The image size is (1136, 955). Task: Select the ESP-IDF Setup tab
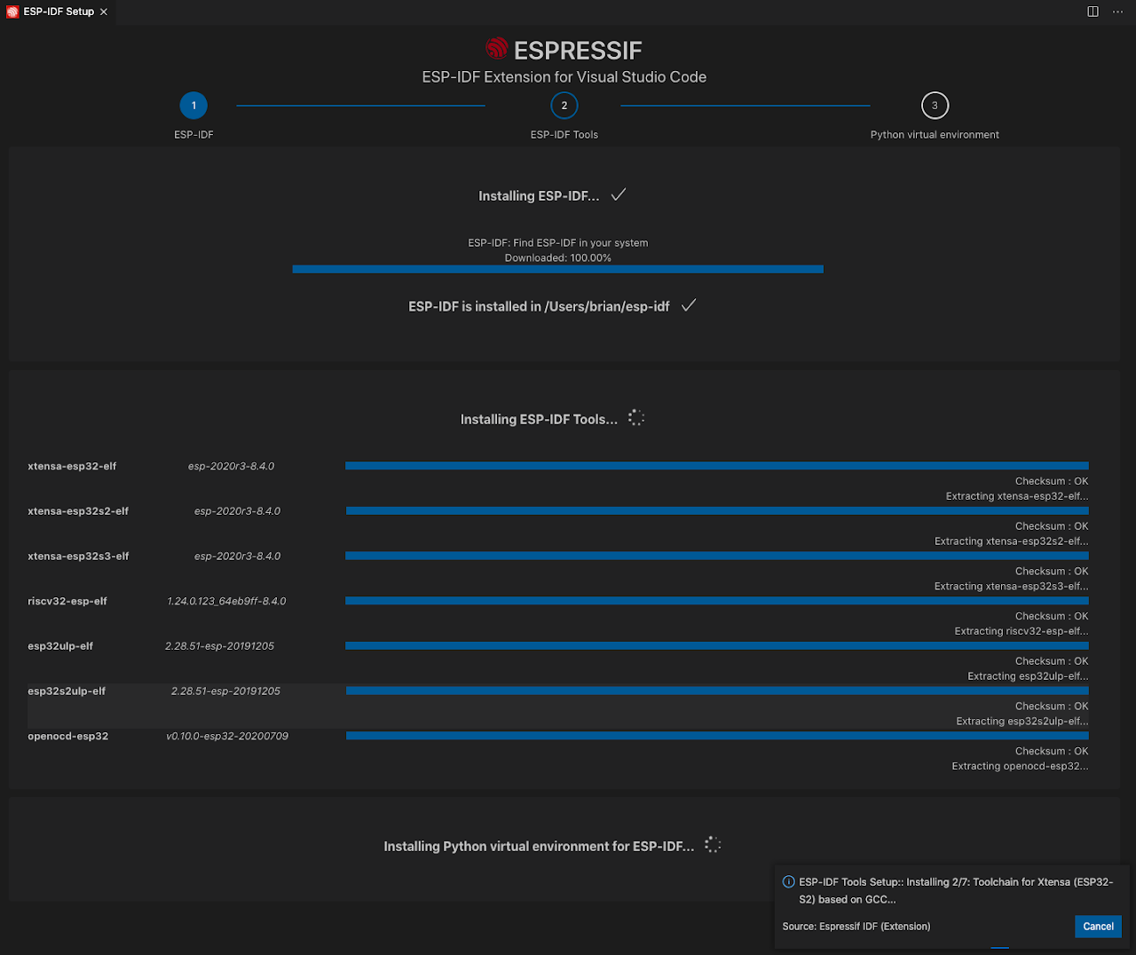point(53,12)
